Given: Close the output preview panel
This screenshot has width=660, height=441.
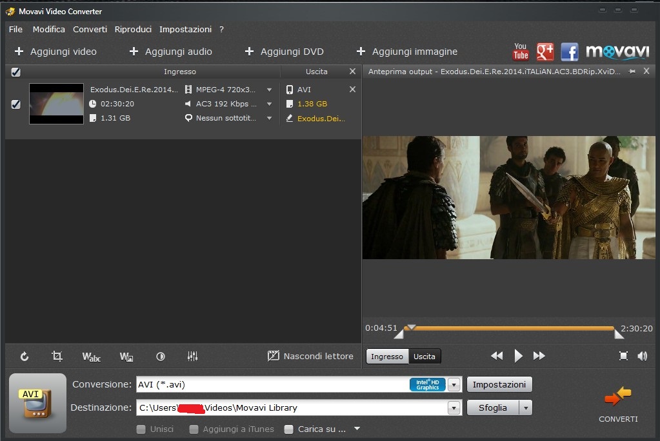Looking at the screenshot, I should tap(646, 71).
